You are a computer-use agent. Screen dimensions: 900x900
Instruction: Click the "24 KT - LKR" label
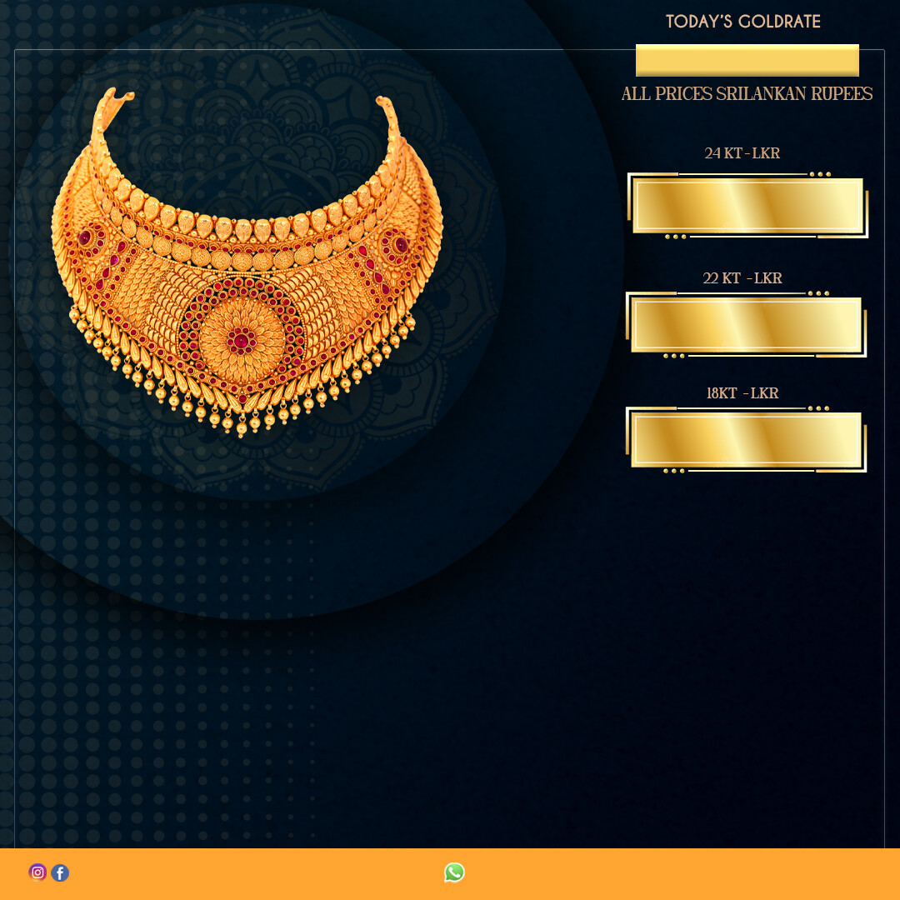click(742, 153)
